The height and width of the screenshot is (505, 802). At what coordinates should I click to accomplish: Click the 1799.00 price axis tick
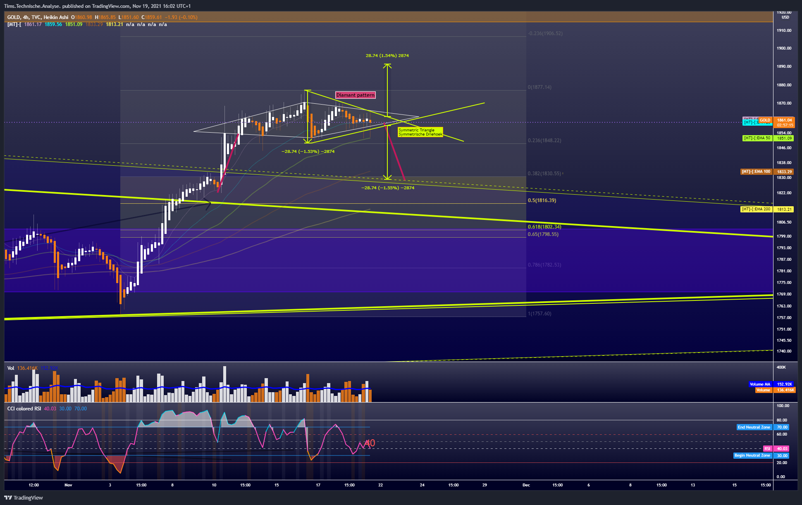(x=784, y=236)
